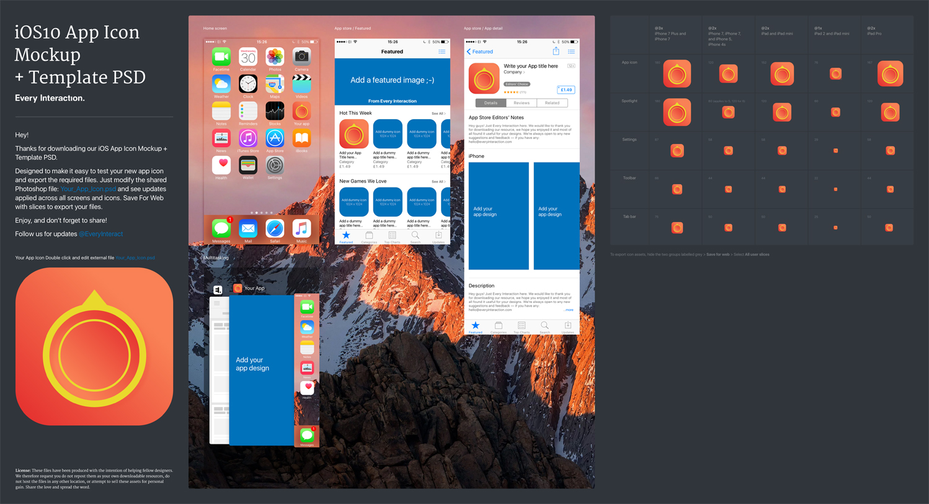
Task: Expand See All for New Games We Love
Action: (x=438, y=181)
